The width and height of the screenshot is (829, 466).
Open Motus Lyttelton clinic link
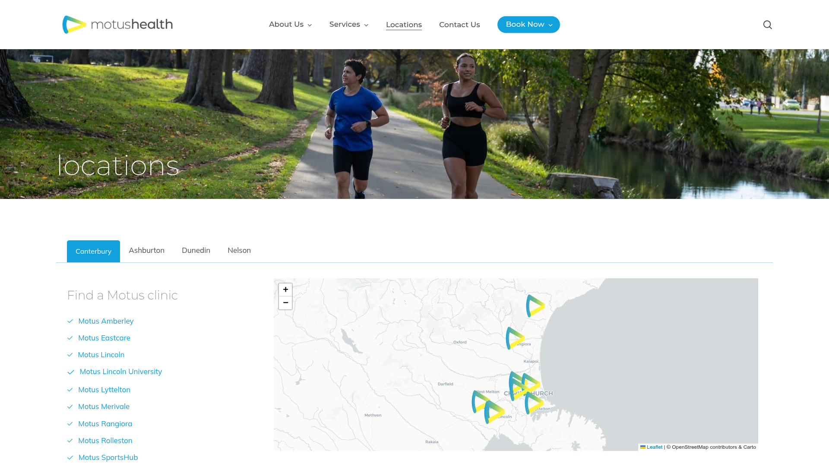(x=104, y=390)
